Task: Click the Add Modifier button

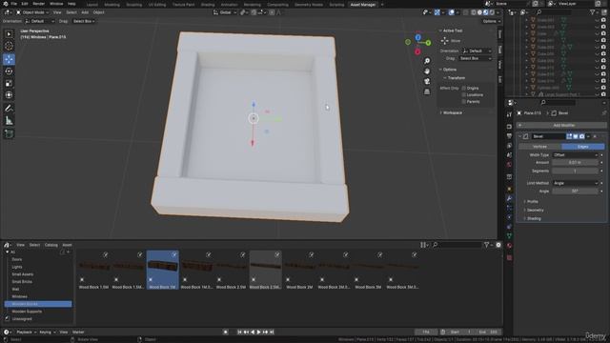Action: [561, 125]
